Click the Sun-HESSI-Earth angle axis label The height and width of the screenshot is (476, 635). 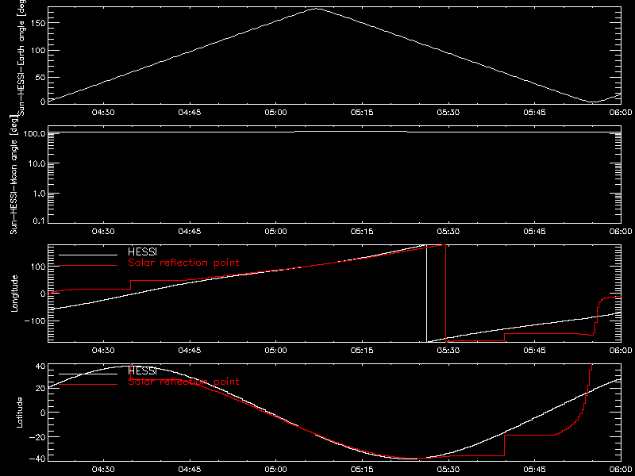coord(23,57)
